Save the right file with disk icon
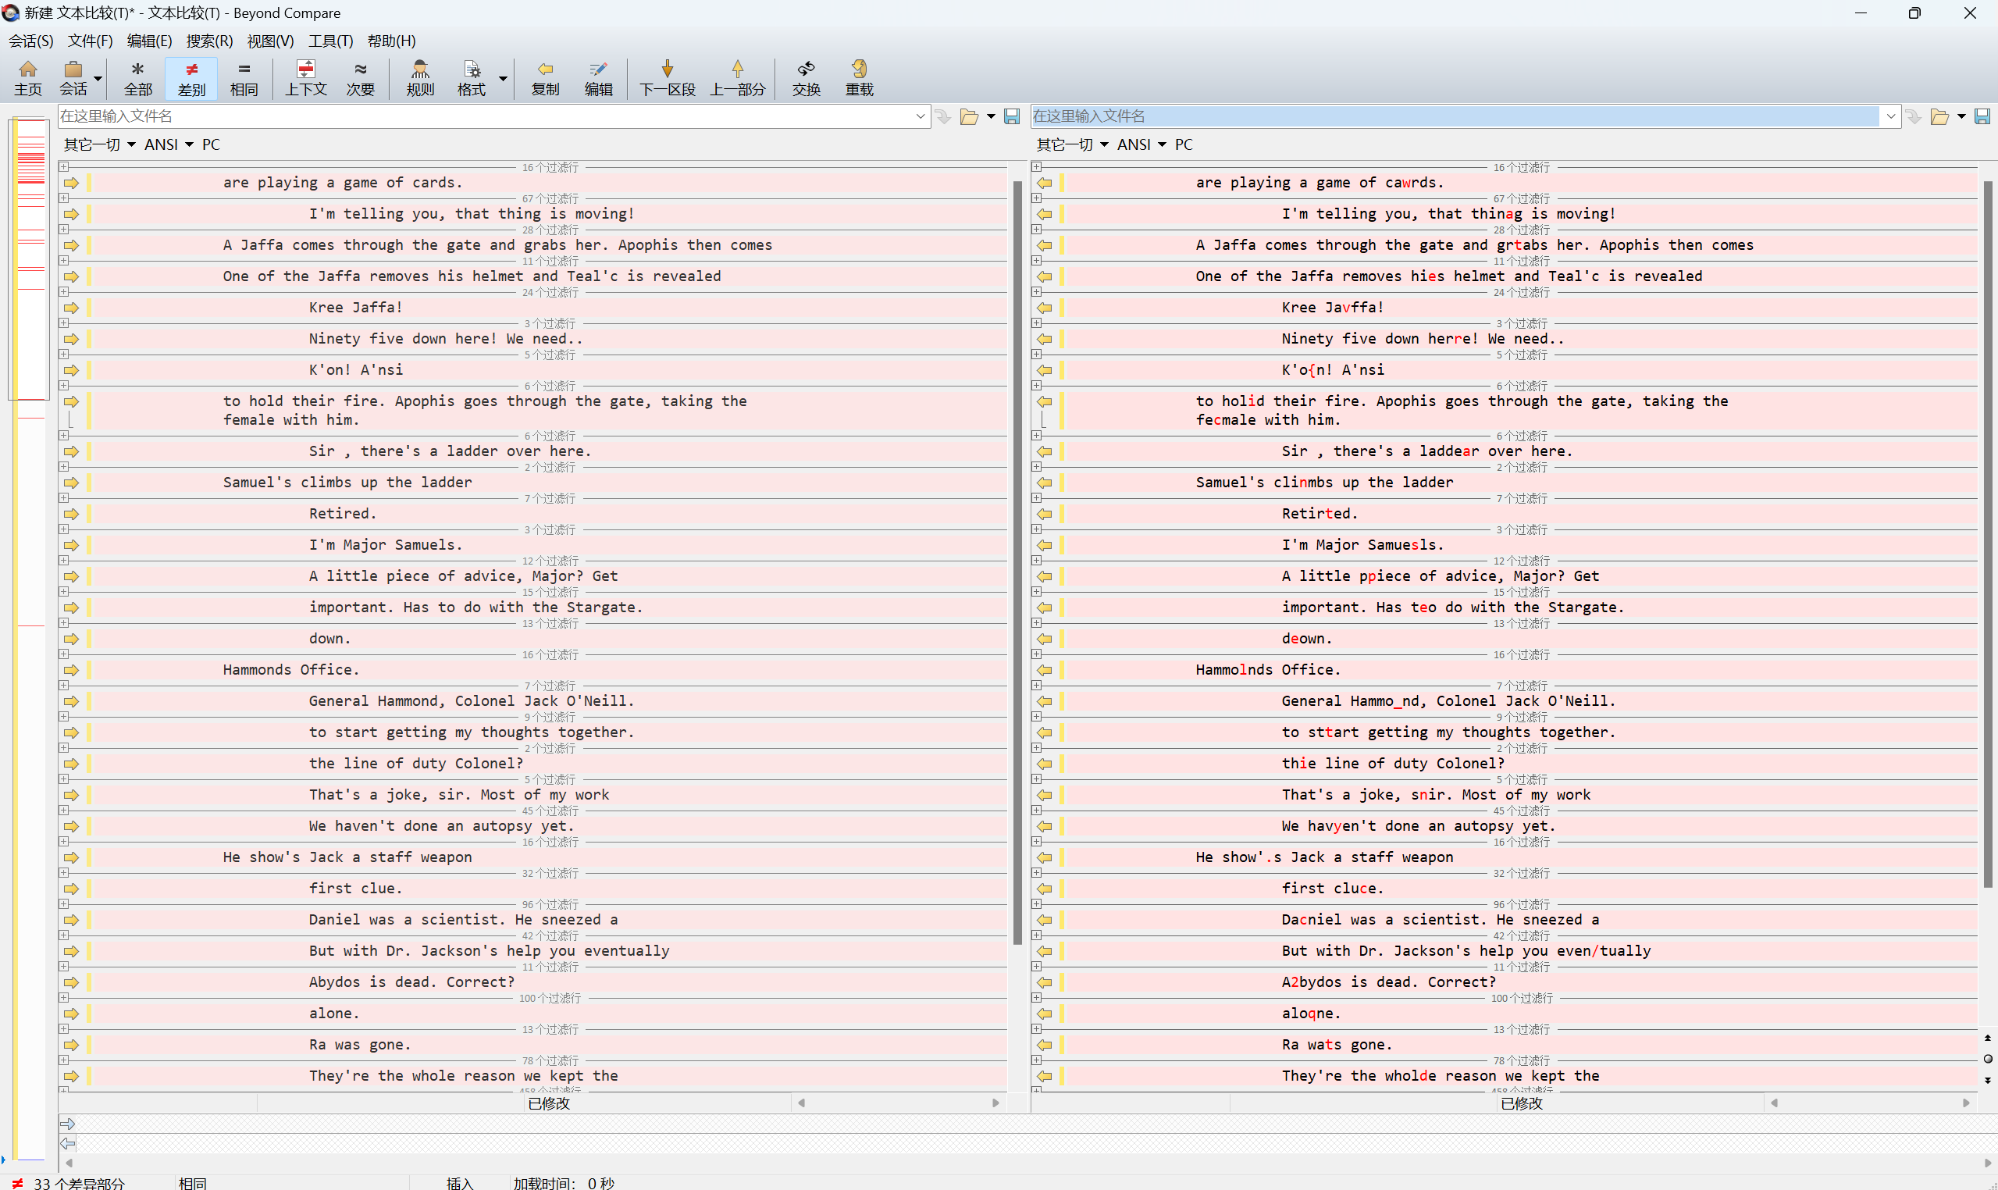 (1982, 117)
